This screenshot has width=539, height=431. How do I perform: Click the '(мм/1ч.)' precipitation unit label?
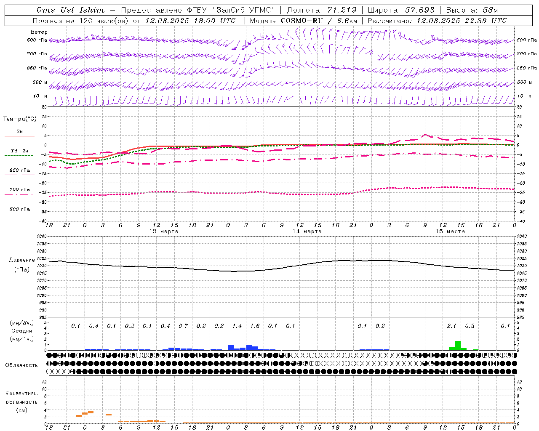22,339
